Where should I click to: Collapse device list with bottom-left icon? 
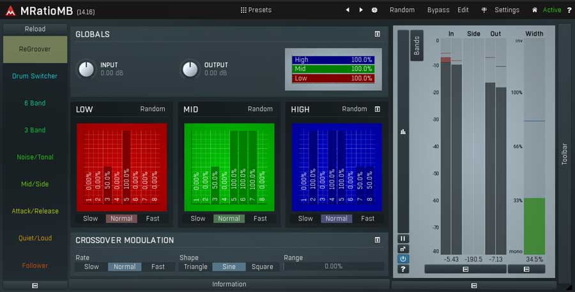[35, 286]
